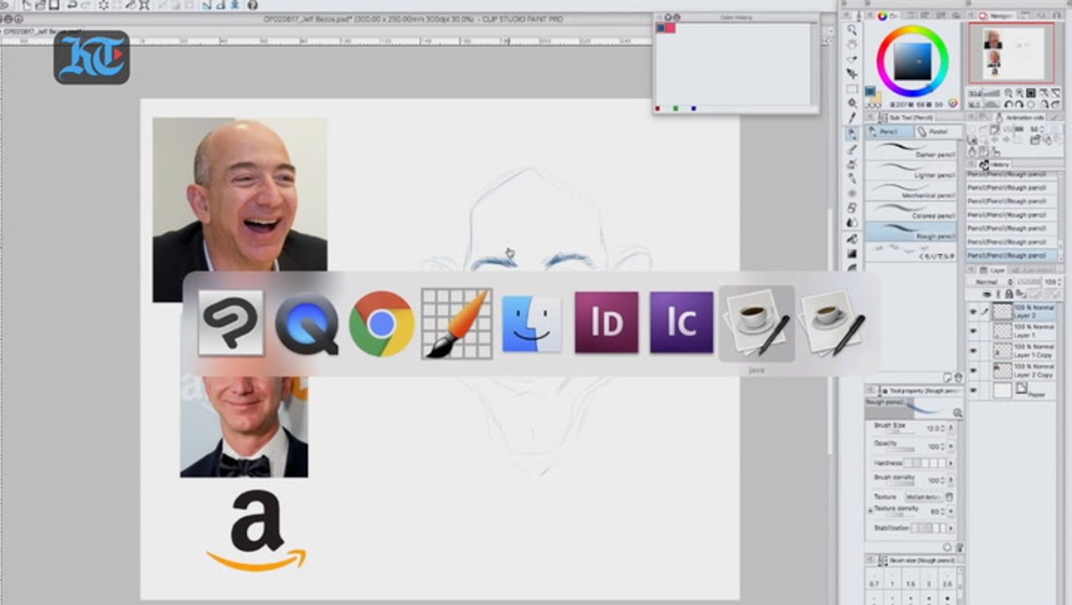Click trash icon beside Texture field
1072x605 pixels.
click(x=949, y=497)
